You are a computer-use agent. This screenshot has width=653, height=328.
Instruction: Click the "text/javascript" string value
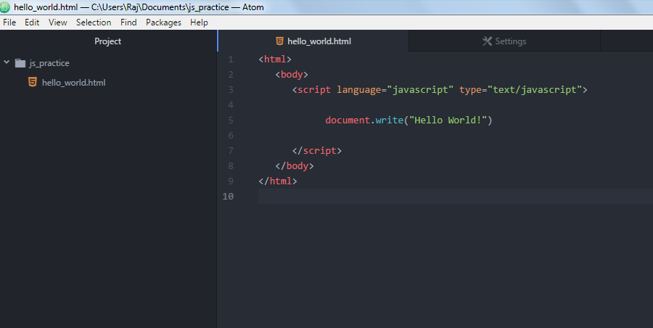tap(535, 89)
